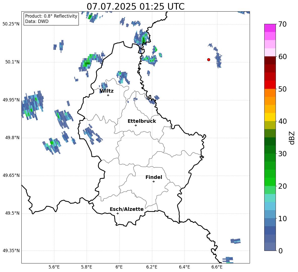
Task: Click the 20 colorbar tick label
Action: tap(282, 186)
